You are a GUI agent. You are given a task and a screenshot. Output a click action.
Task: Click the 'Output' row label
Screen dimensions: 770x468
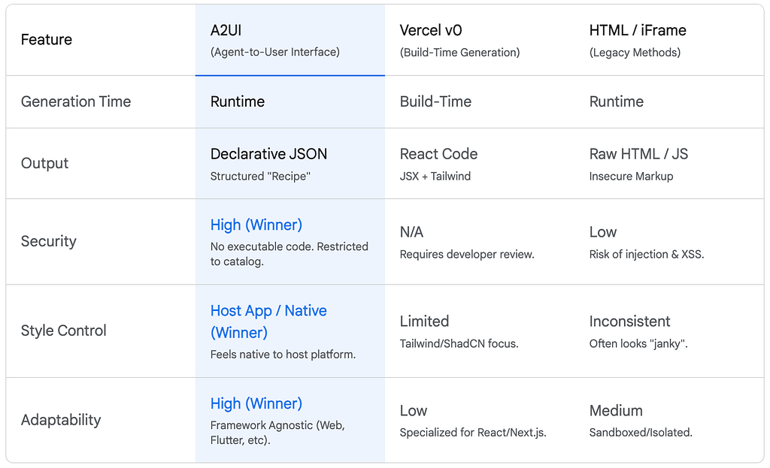(x=44, y=163)
